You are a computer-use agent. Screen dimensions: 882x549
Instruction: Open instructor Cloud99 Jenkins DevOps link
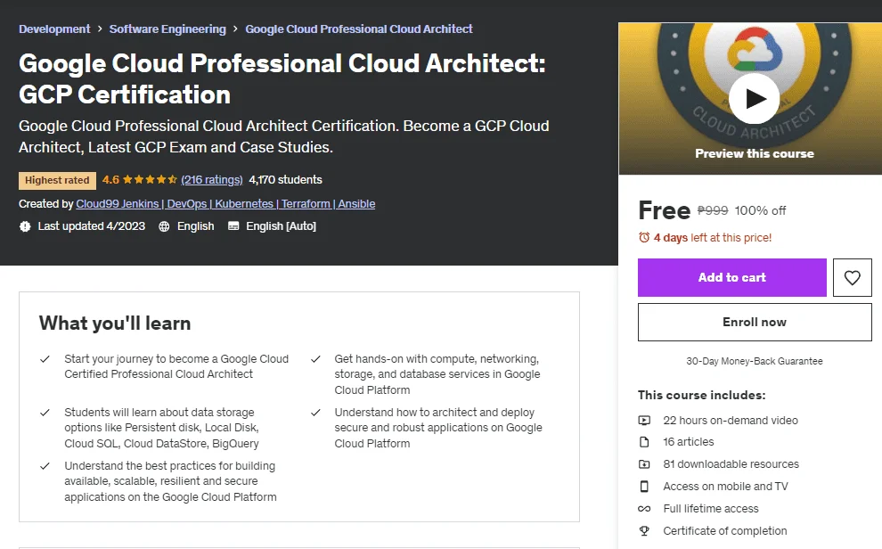[225, 204]
